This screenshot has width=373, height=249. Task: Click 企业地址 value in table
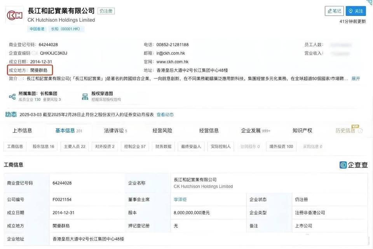(88, 239)
